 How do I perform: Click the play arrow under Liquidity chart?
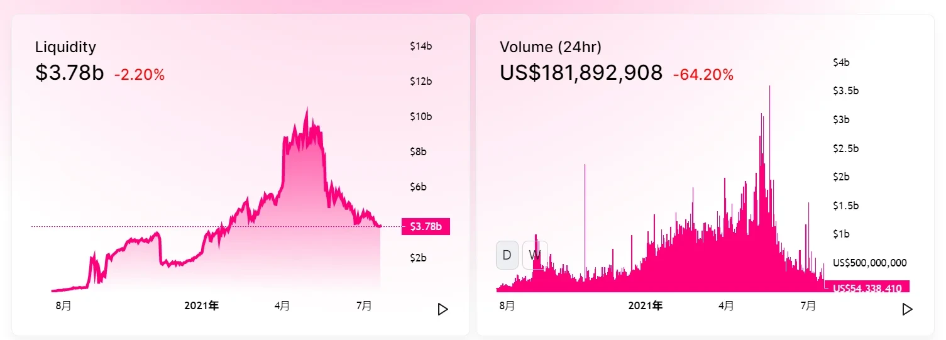click(x=443, y=309)
